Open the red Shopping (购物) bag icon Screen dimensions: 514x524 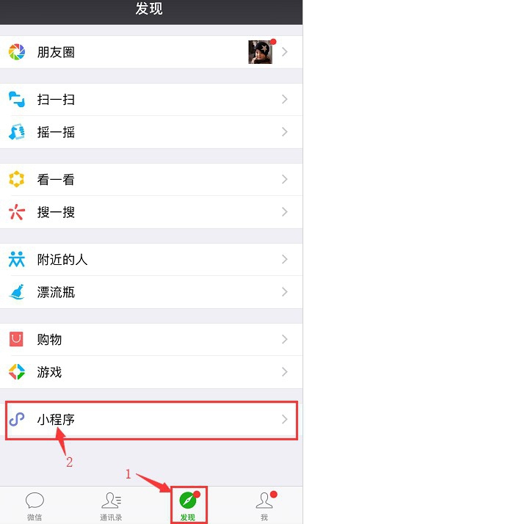(x=16, y=339)
